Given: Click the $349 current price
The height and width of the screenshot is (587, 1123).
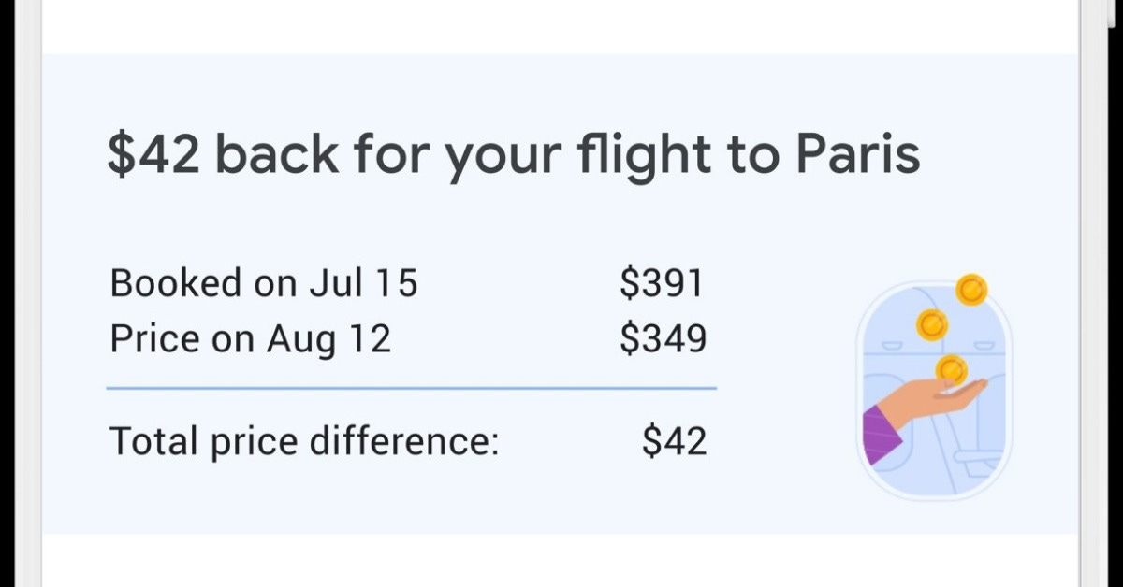Looking at the screenshot, I should tap(663, 339).
